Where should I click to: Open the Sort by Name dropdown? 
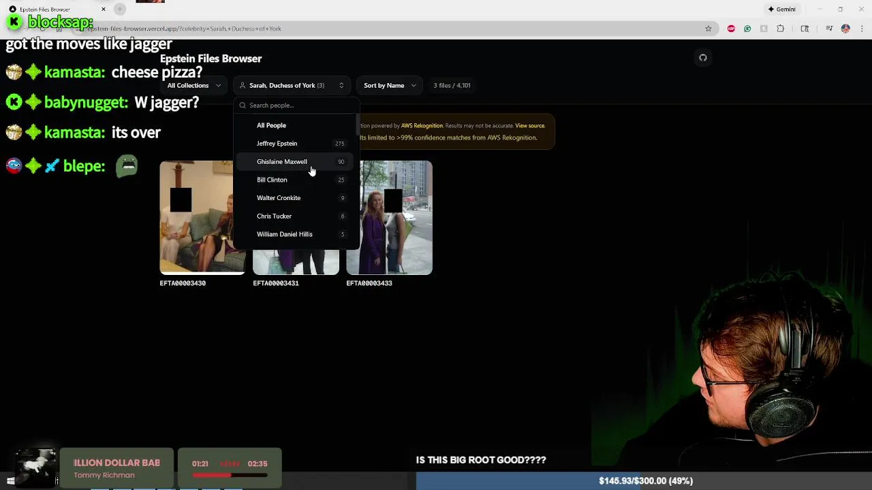(389, 86)
